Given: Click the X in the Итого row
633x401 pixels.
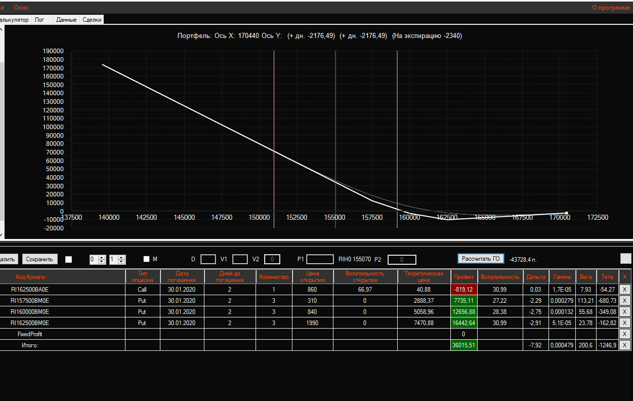Looking at the screenshot, I should (x=625, y=345).
